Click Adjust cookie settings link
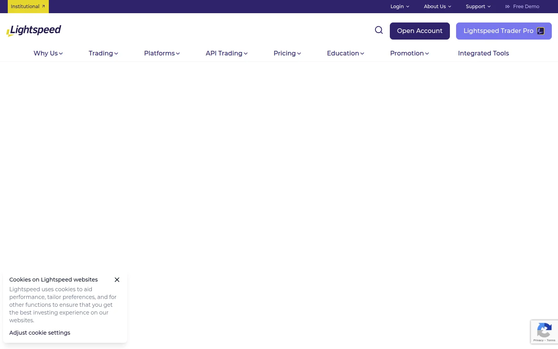 [40, 333]
